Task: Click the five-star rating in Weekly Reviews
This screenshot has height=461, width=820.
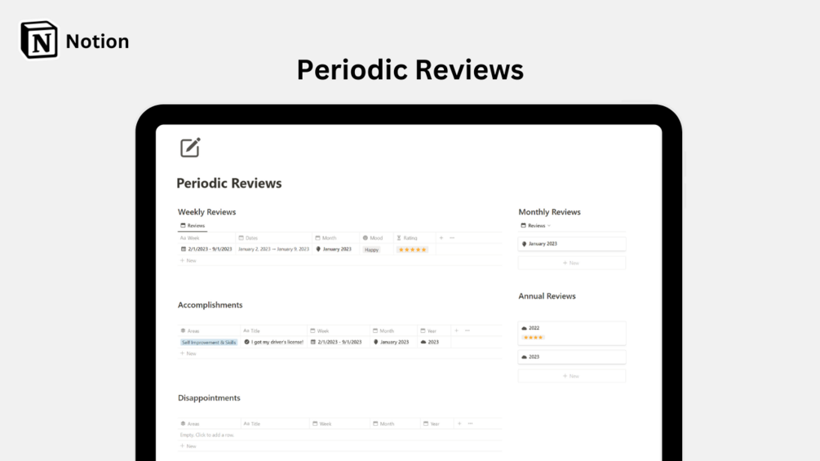Action: (412, 250)
